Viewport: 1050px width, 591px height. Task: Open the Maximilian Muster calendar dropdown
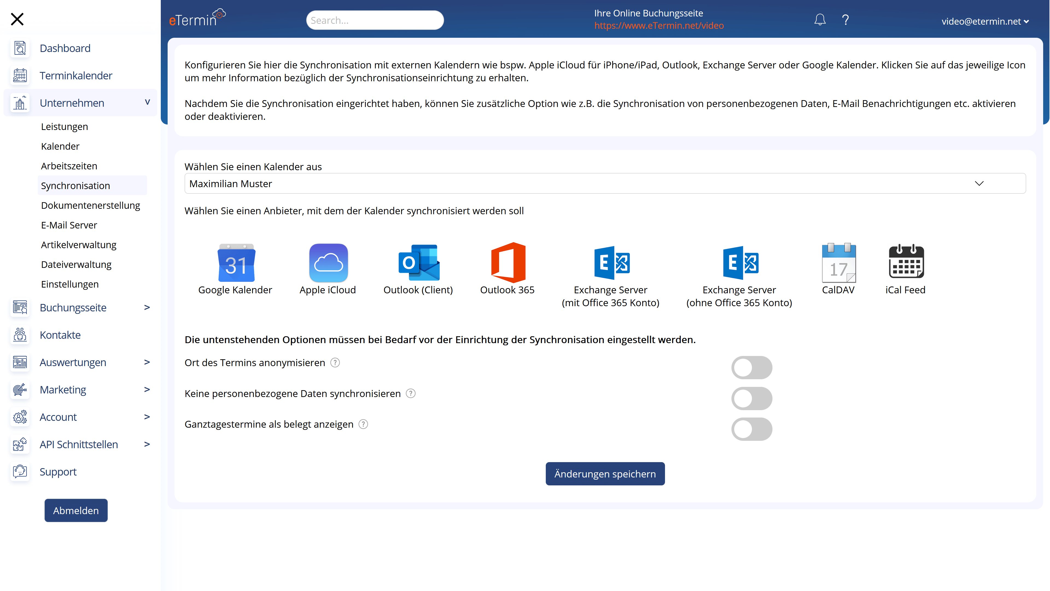[605, 184]
